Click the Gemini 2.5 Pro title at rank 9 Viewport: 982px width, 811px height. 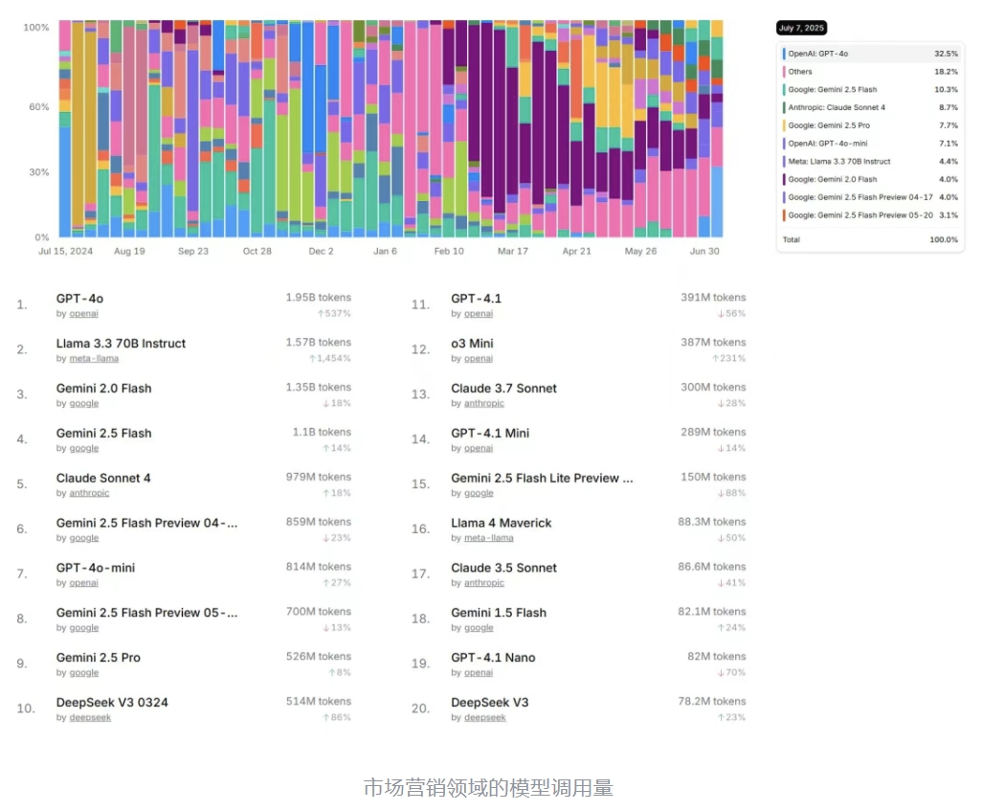(x=99, y=658)
